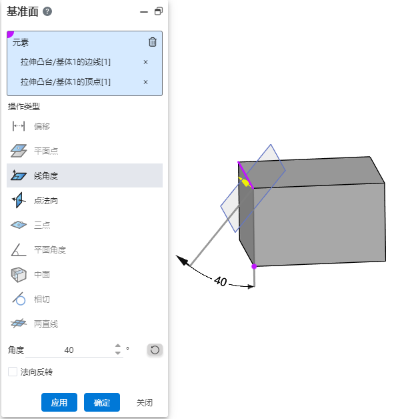Click the 应用 apply button
This screenshot has height=419, width=398.
59,402
